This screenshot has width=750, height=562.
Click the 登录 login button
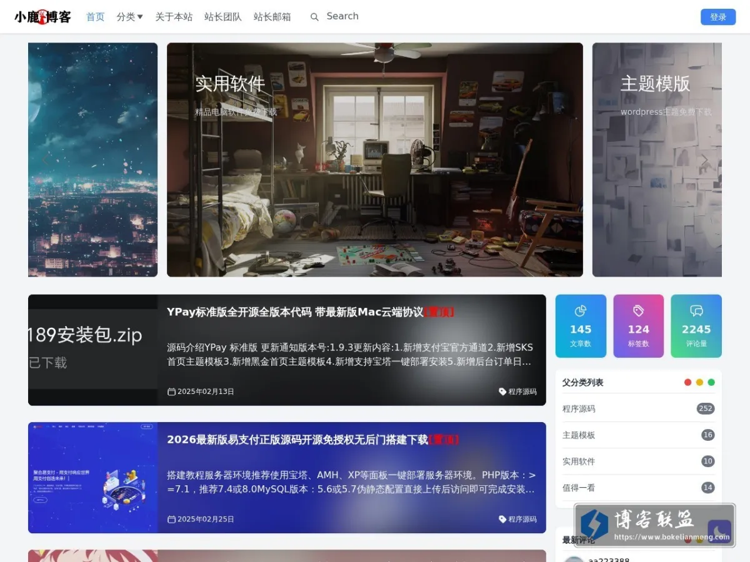coord(718,17)
